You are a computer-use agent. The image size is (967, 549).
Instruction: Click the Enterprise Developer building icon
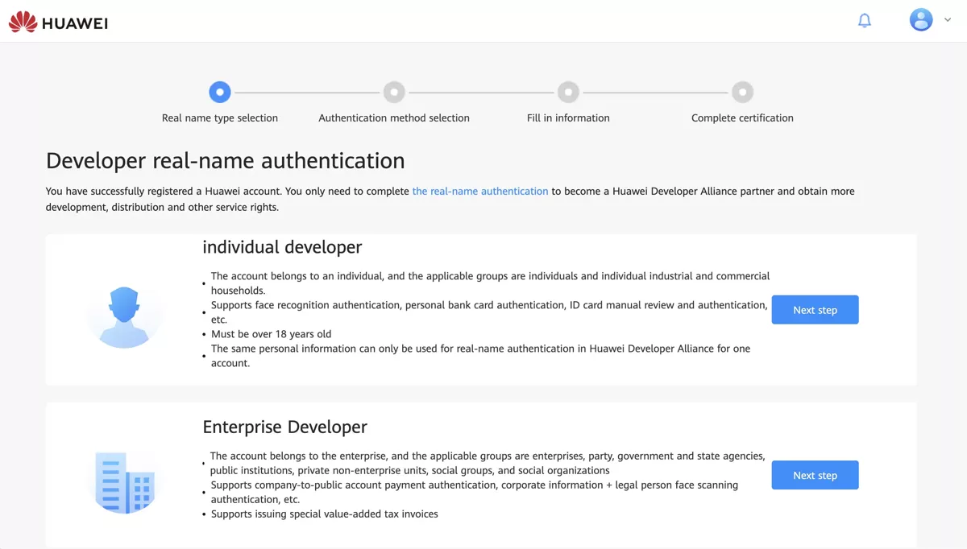(x=124, y=482)
